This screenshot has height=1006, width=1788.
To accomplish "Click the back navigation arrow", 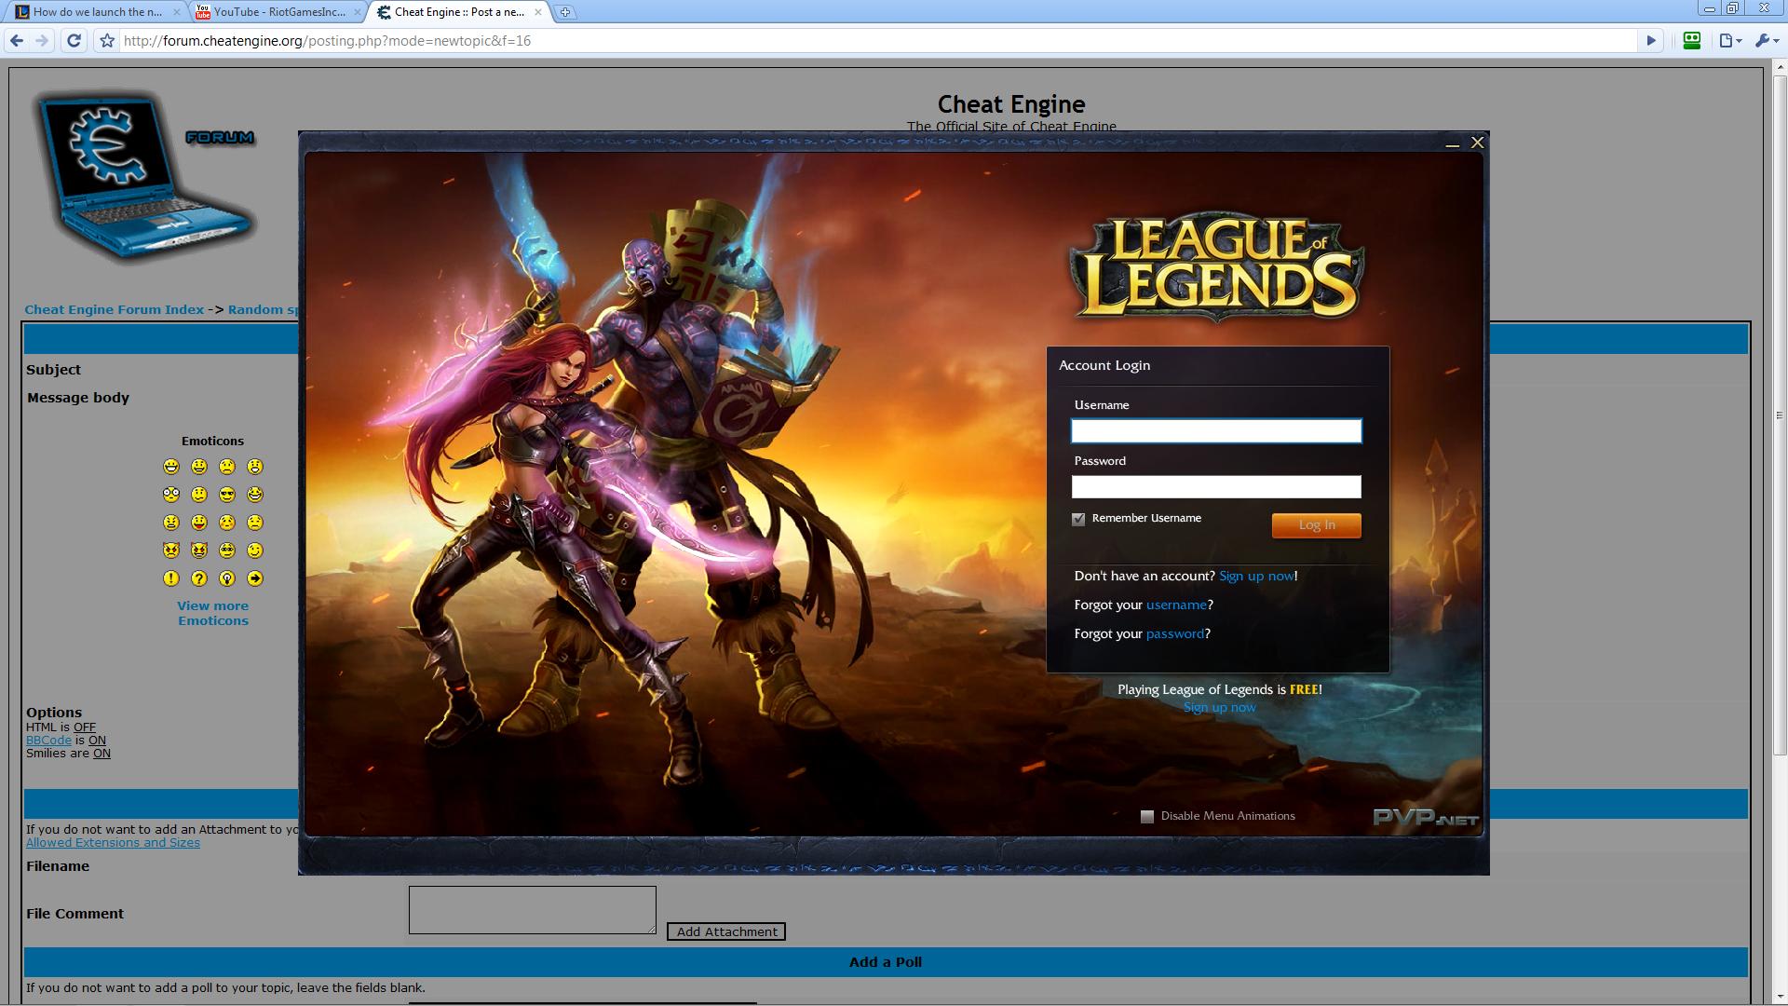I will (x=17, y=41).
